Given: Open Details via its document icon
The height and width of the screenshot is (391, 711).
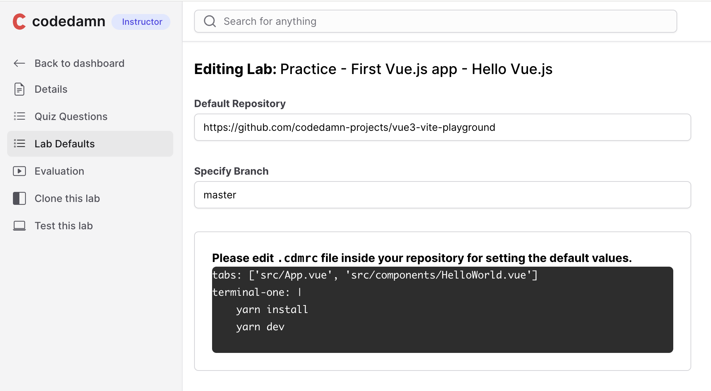Looking at the screenshot, I should 19,89.
